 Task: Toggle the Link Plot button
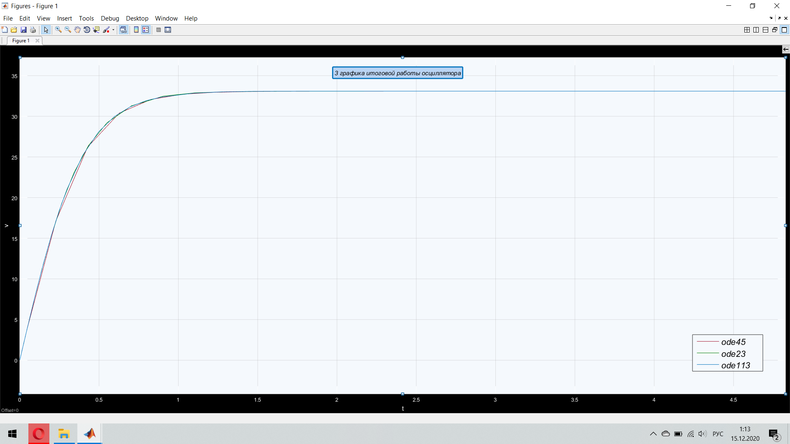click(123, 30)
